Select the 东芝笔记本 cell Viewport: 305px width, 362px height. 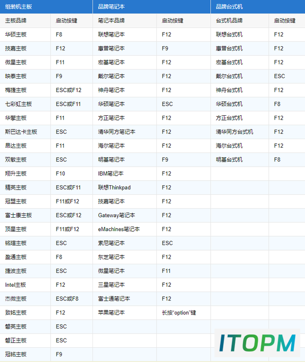coord(124,257)
